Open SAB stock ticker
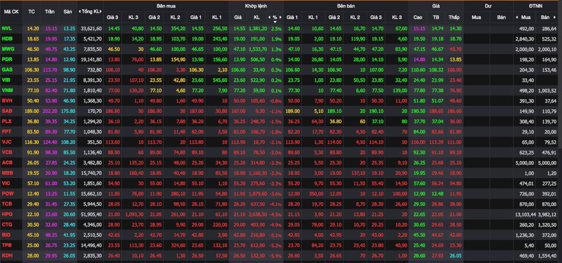 (x=7, y=111)
